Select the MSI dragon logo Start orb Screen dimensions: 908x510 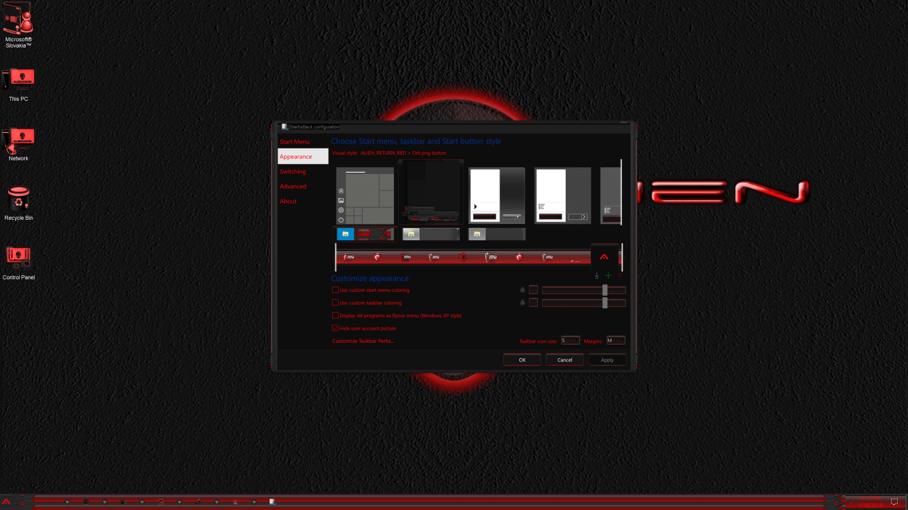coord(378,257)
